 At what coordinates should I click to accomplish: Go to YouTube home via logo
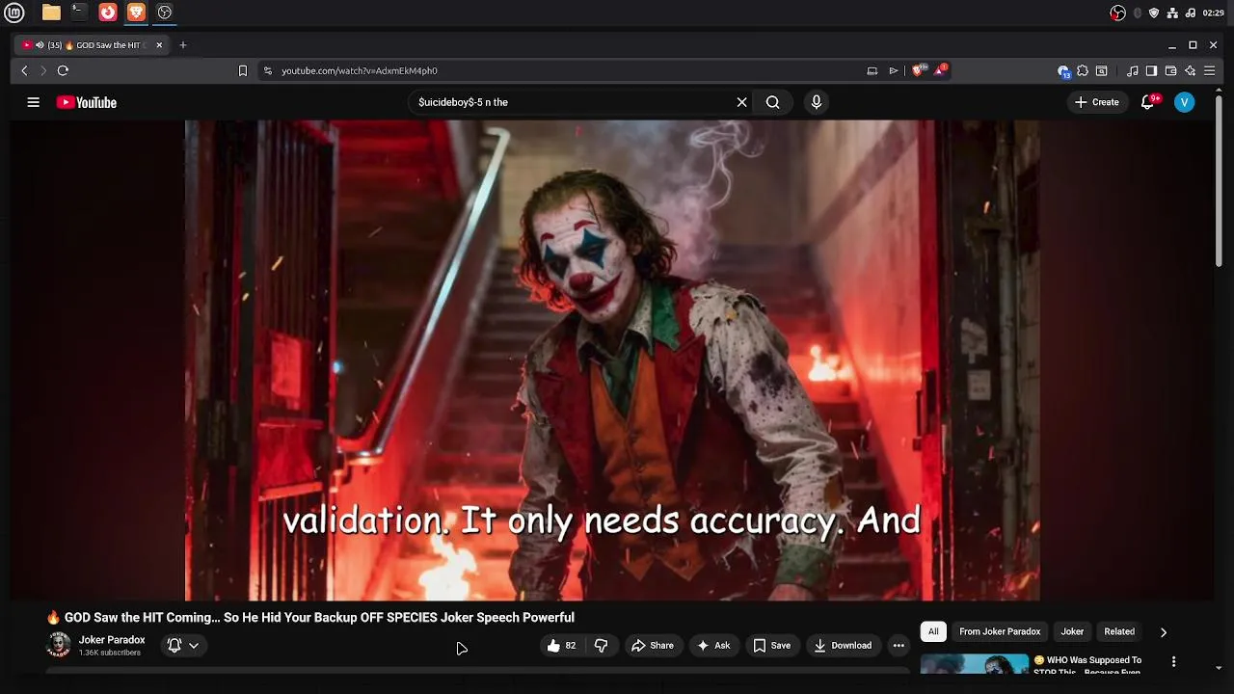[x=87, y=102]
